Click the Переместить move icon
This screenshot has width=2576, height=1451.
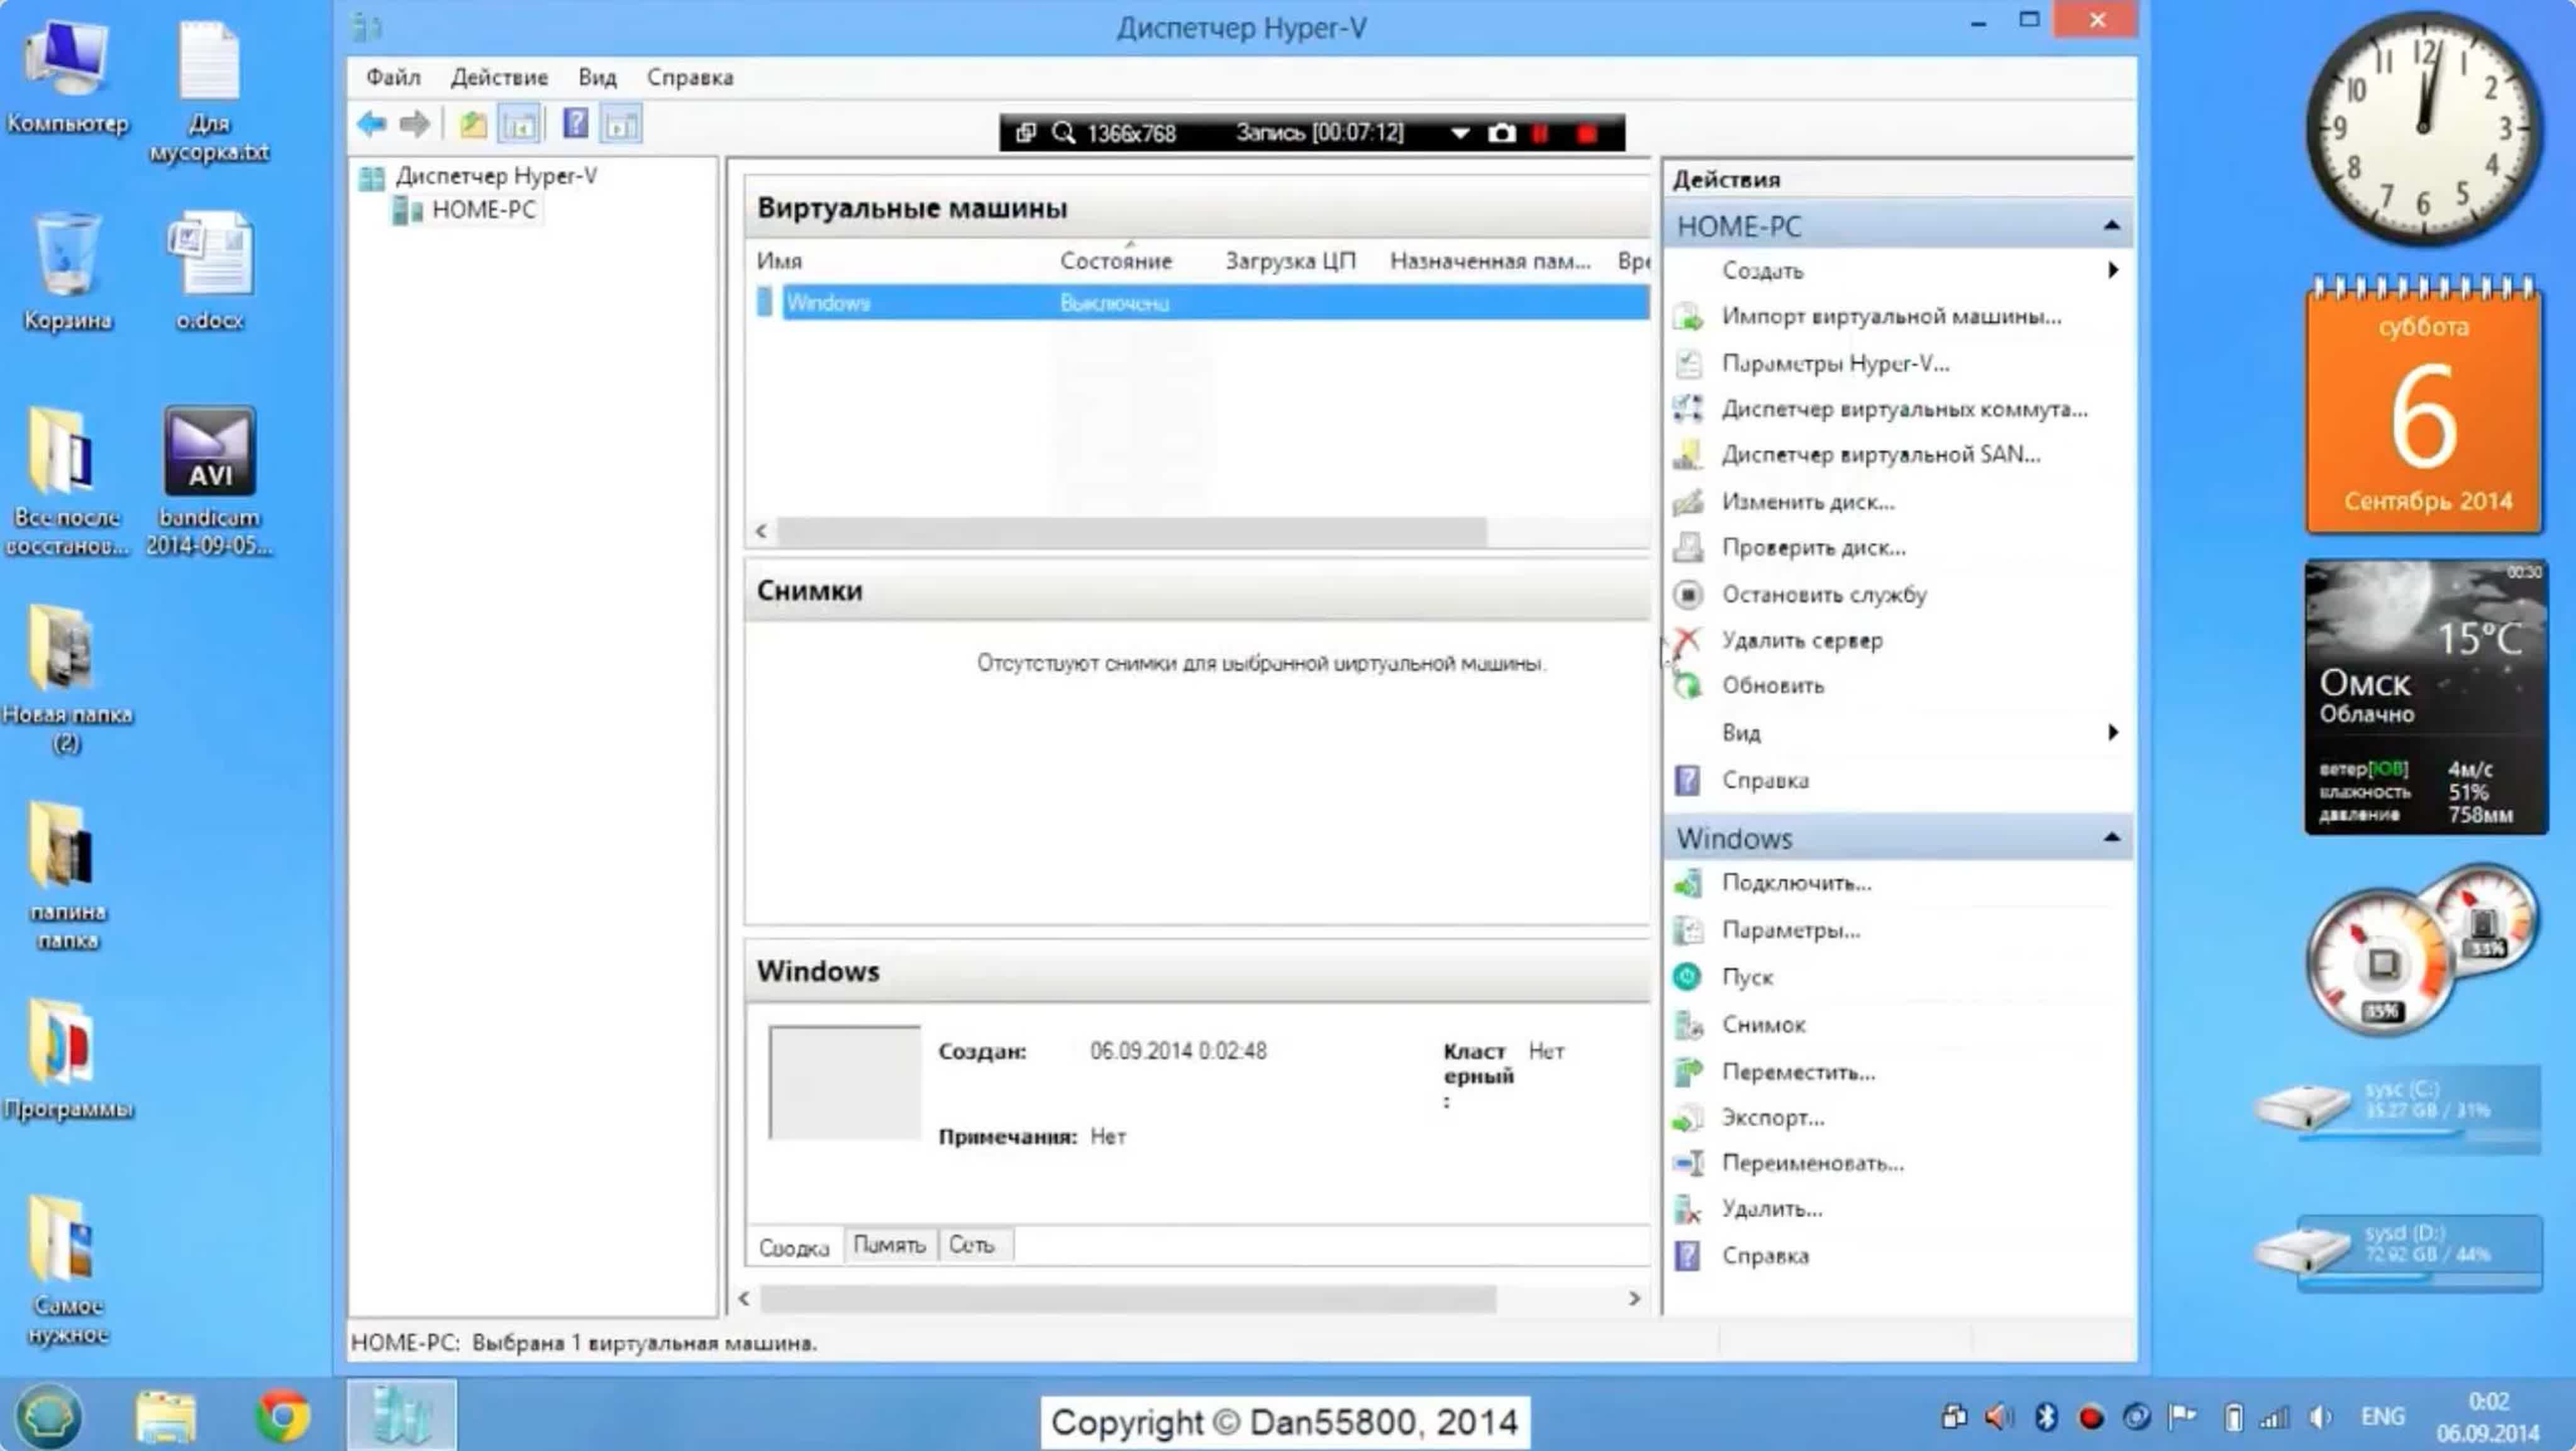tap(1688, 1073)
